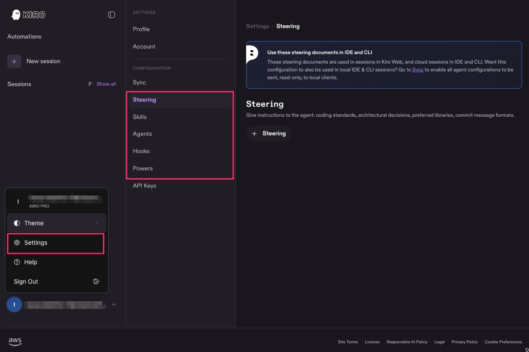The image size is (529, 352).
Task: Click the sessions filter icon beside Show all
Action: point(90,84)
